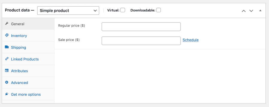Screen dimensions: 269x107
Task: Switch to the Inventory tab
Action: pos(28,36)
